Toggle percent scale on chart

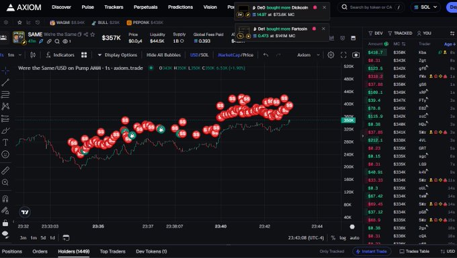point(333,238)
